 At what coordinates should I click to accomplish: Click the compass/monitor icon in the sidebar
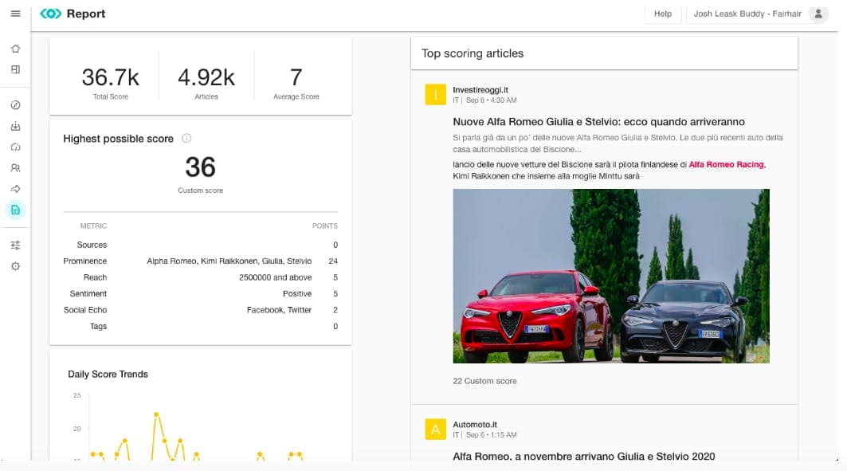click(x=15, y=104)
